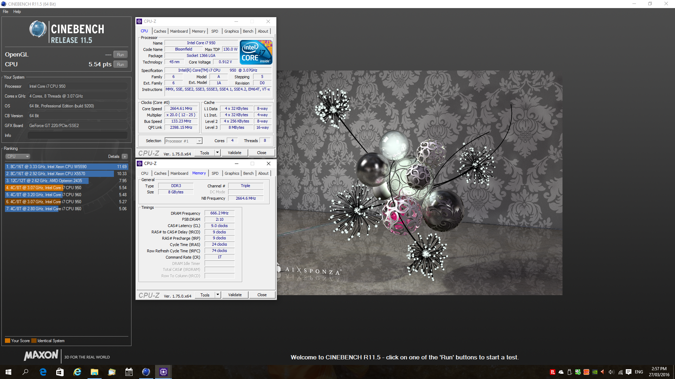Click Safely Remove Hardware USB tray icon

570,372
